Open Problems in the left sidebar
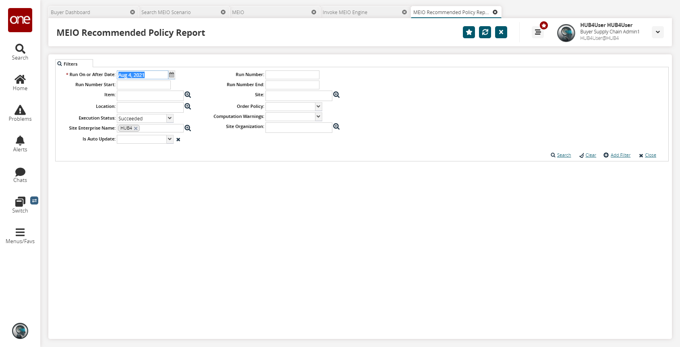The height and width of the screenshot is (347, 680). click(20, 113)
